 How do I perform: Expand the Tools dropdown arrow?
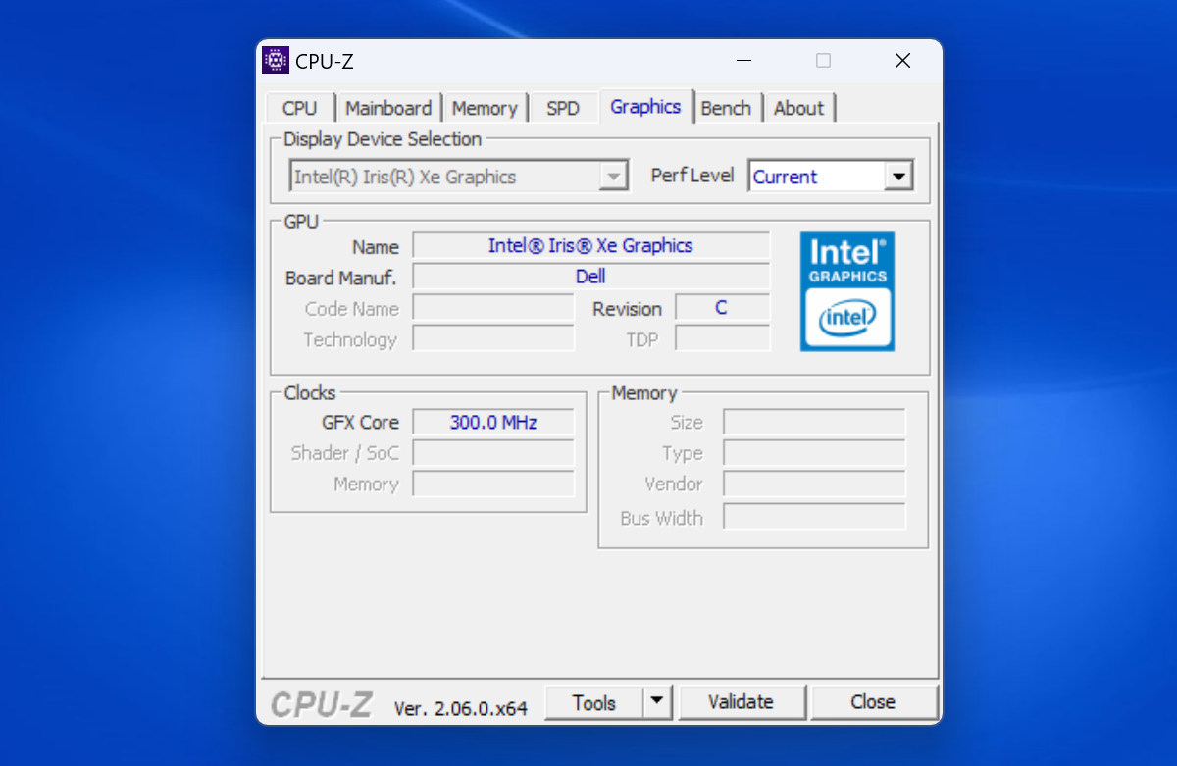[657, 702]
